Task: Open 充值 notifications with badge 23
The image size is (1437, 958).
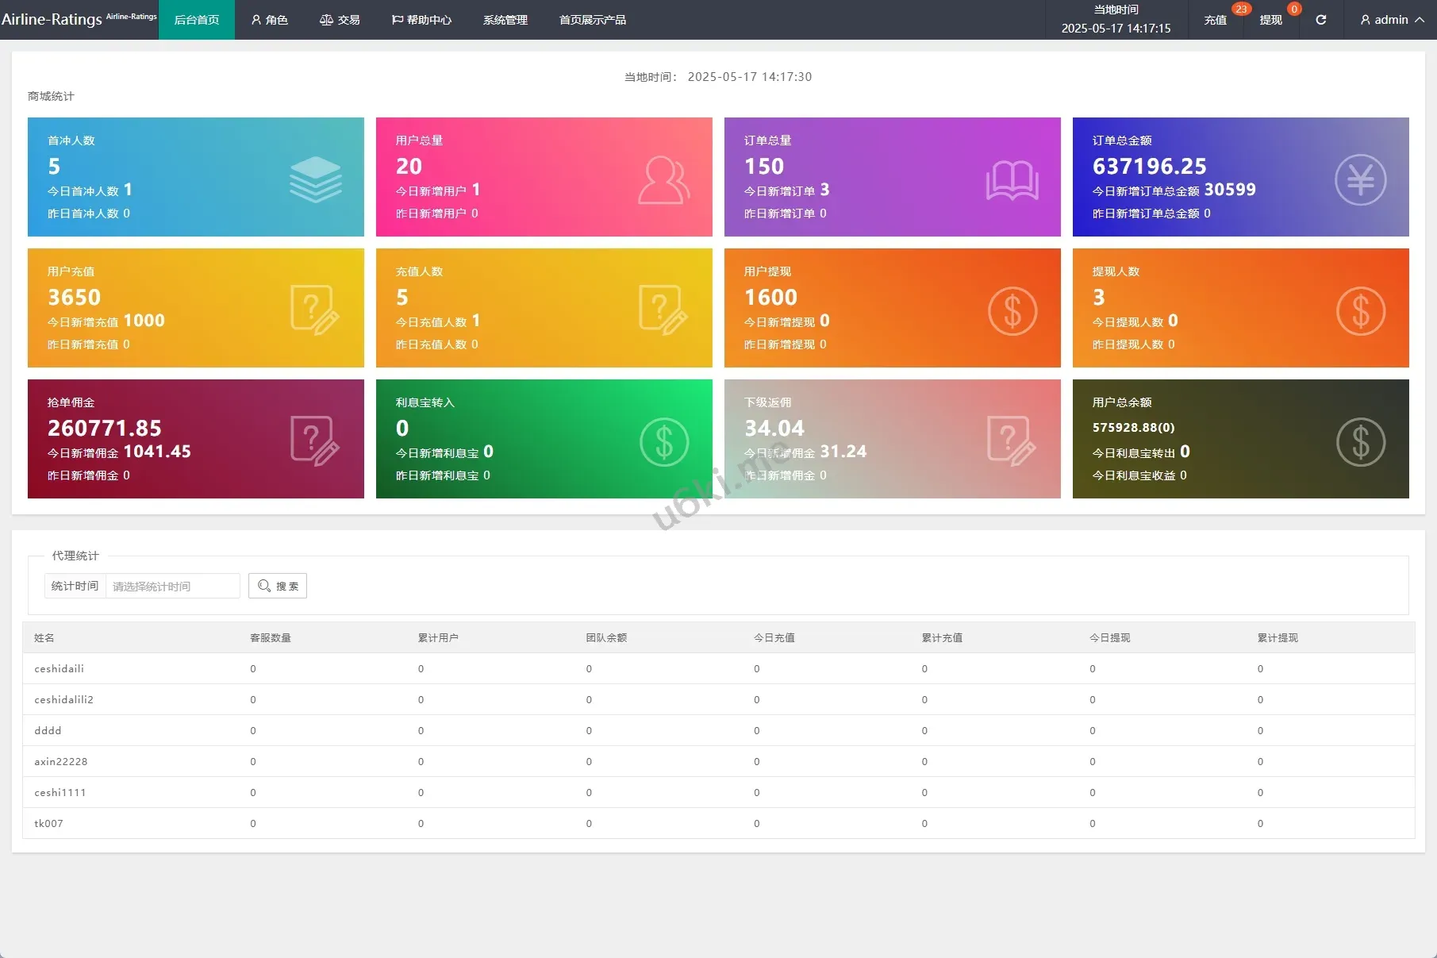Action: (x=1215, y=20)
